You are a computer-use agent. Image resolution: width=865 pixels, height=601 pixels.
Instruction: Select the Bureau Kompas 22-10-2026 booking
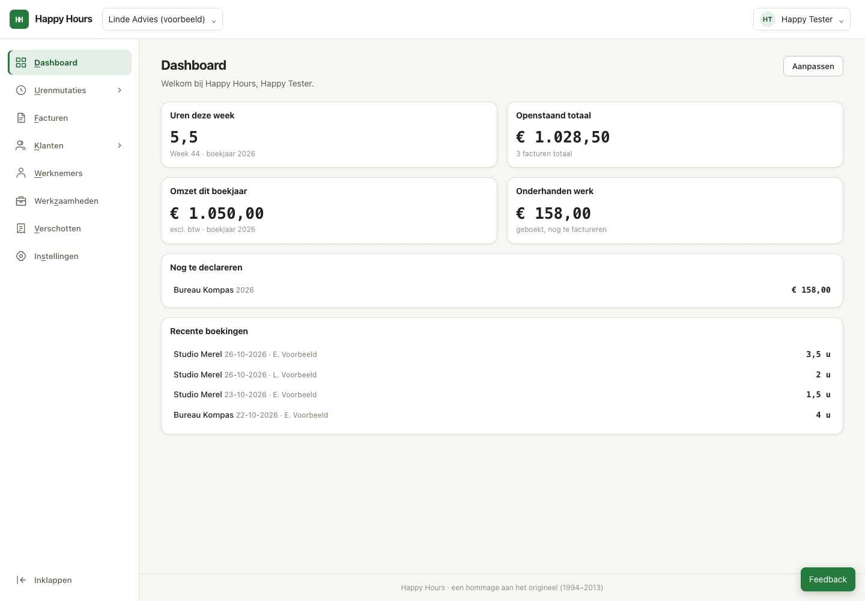pos(502,415)
